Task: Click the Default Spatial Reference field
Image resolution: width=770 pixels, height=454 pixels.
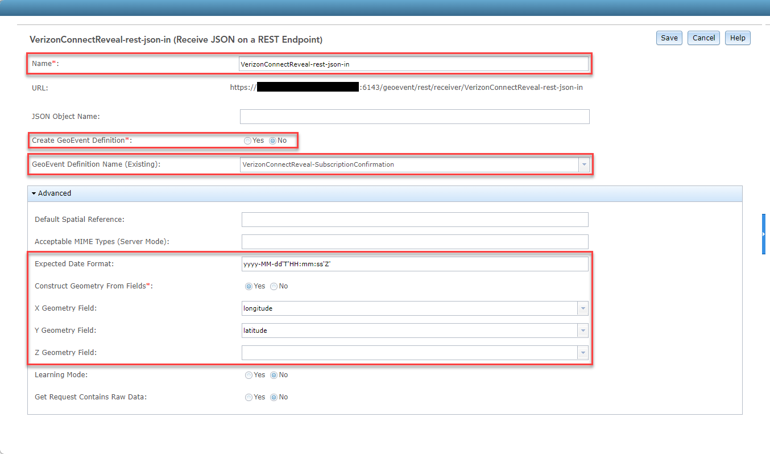Action: coord(414,219)
